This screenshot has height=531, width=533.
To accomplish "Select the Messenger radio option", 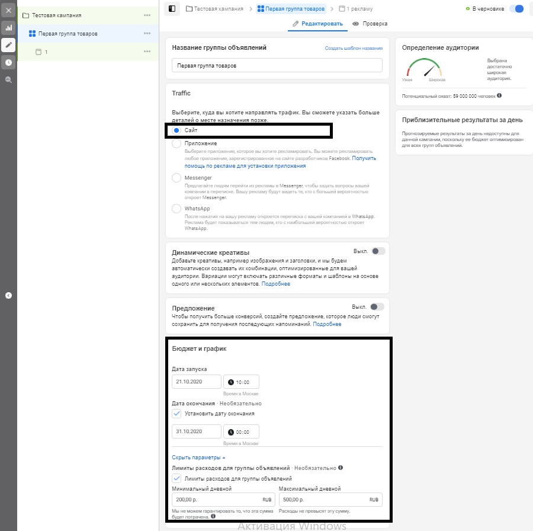I will click(176, 178).
